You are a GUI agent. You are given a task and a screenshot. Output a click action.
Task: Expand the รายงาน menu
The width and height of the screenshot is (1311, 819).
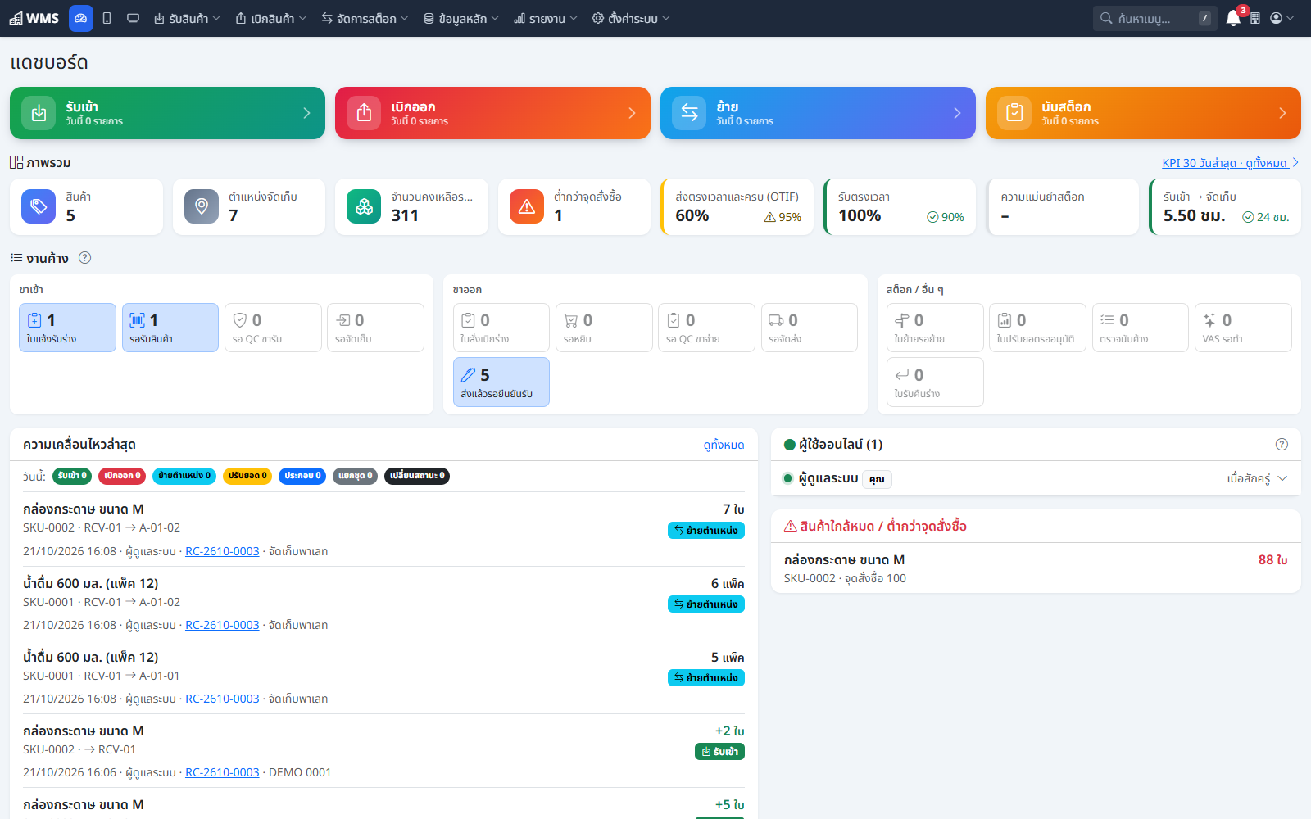click(546, 18)
